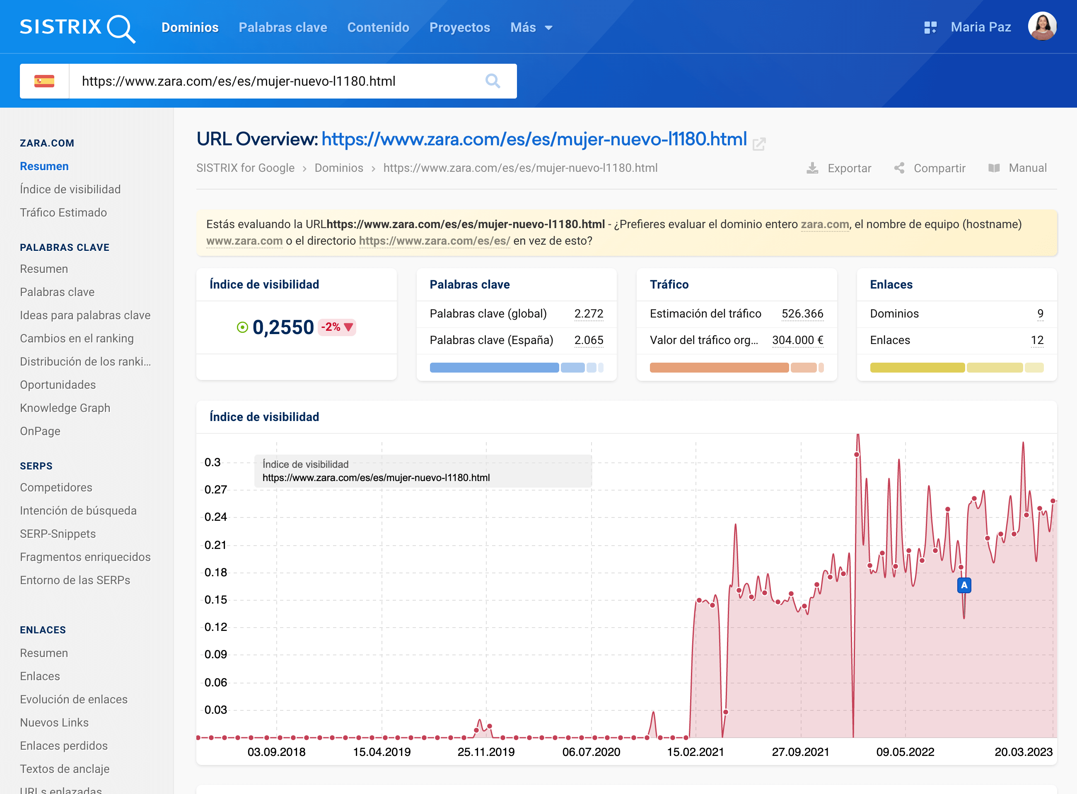The image size is (1077, 794).
Task: Click the Manual label
Action: pos(1027,168)
